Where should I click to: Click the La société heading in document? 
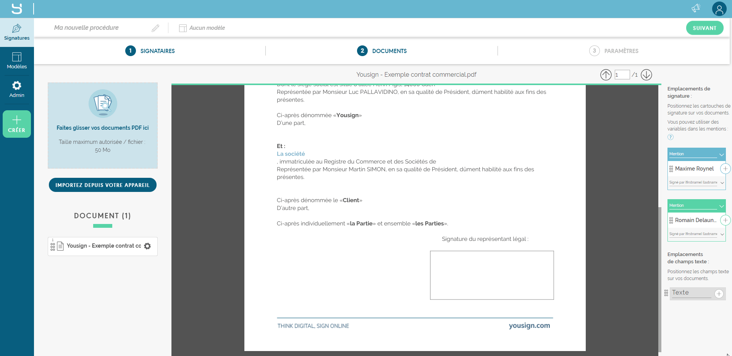291,154
